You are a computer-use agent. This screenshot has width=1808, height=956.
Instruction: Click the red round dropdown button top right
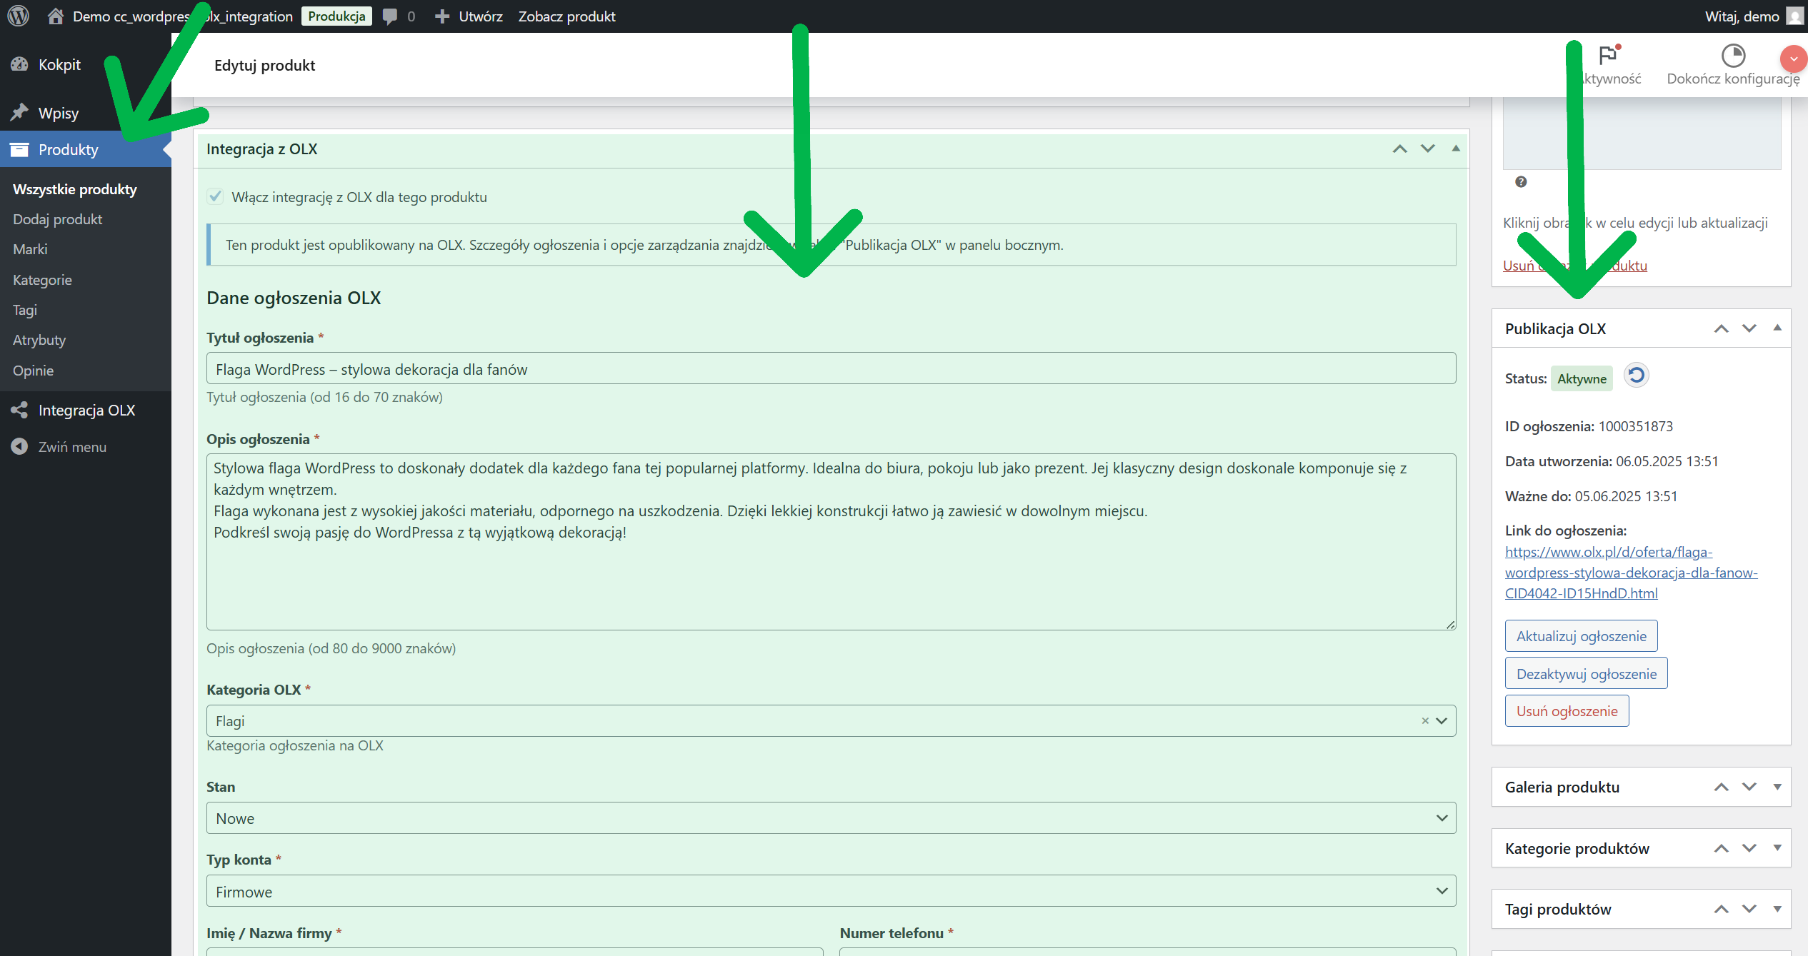(x=1793, y=59)
